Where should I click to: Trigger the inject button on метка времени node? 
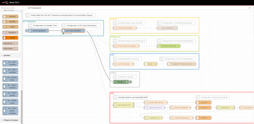pos(26,31)
